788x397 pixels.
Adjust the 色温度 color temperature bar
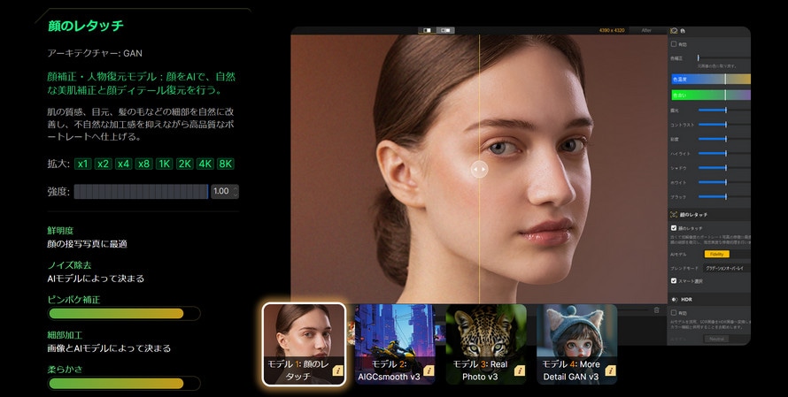point(711,80)
